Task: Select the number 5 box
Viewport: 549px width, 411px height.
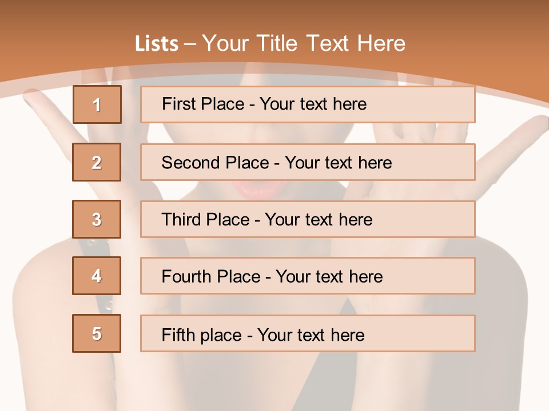Action: pyautogui.click(x=97, y=333)
